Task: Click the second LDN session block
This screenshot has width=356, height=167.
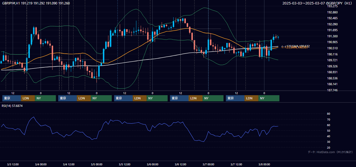Action: [84, 98]
